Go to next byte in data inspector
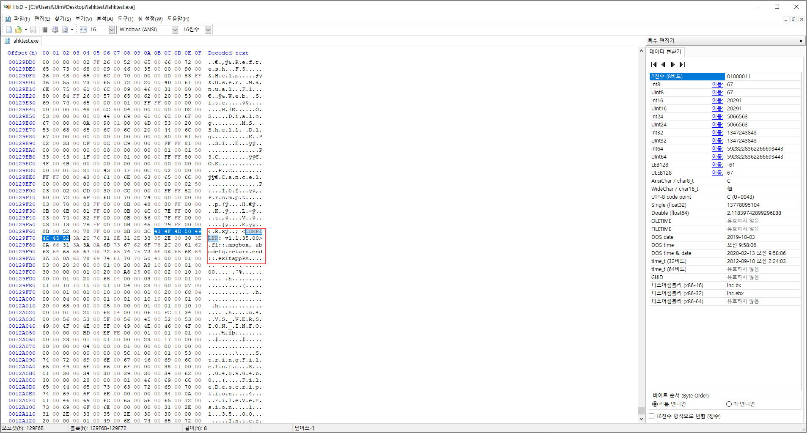Screen dimensions: 807x433 [672, 64]
